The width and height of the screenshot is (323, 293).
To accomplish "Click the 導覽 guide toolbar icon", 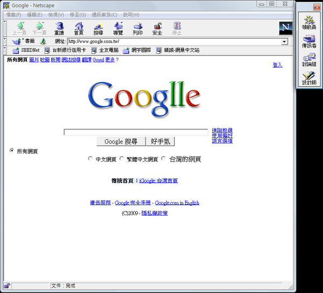I will pyautogui.click(x=118, y=28).
